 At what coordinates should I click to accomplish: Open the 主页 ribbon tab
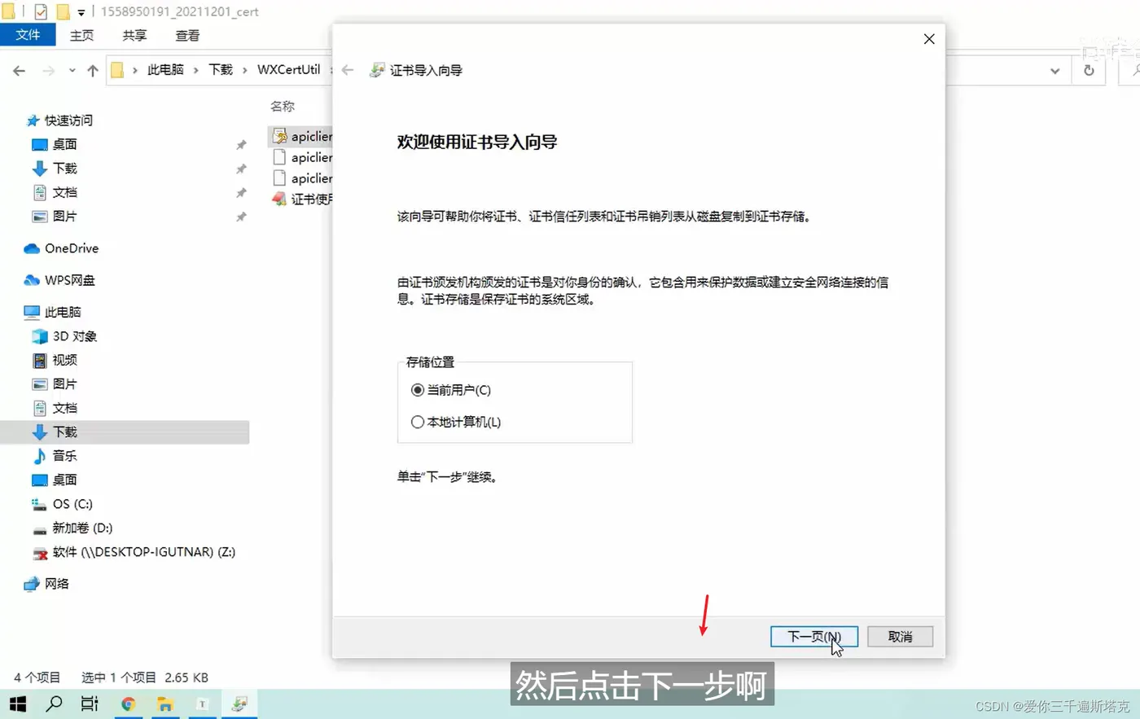click(x=81, y=35)
